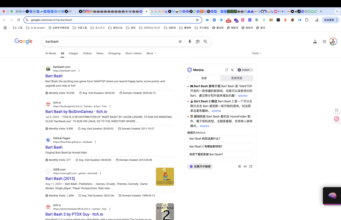Open Monica summary settings sliders icon
The image size is (341, 220).
[232, 70]
